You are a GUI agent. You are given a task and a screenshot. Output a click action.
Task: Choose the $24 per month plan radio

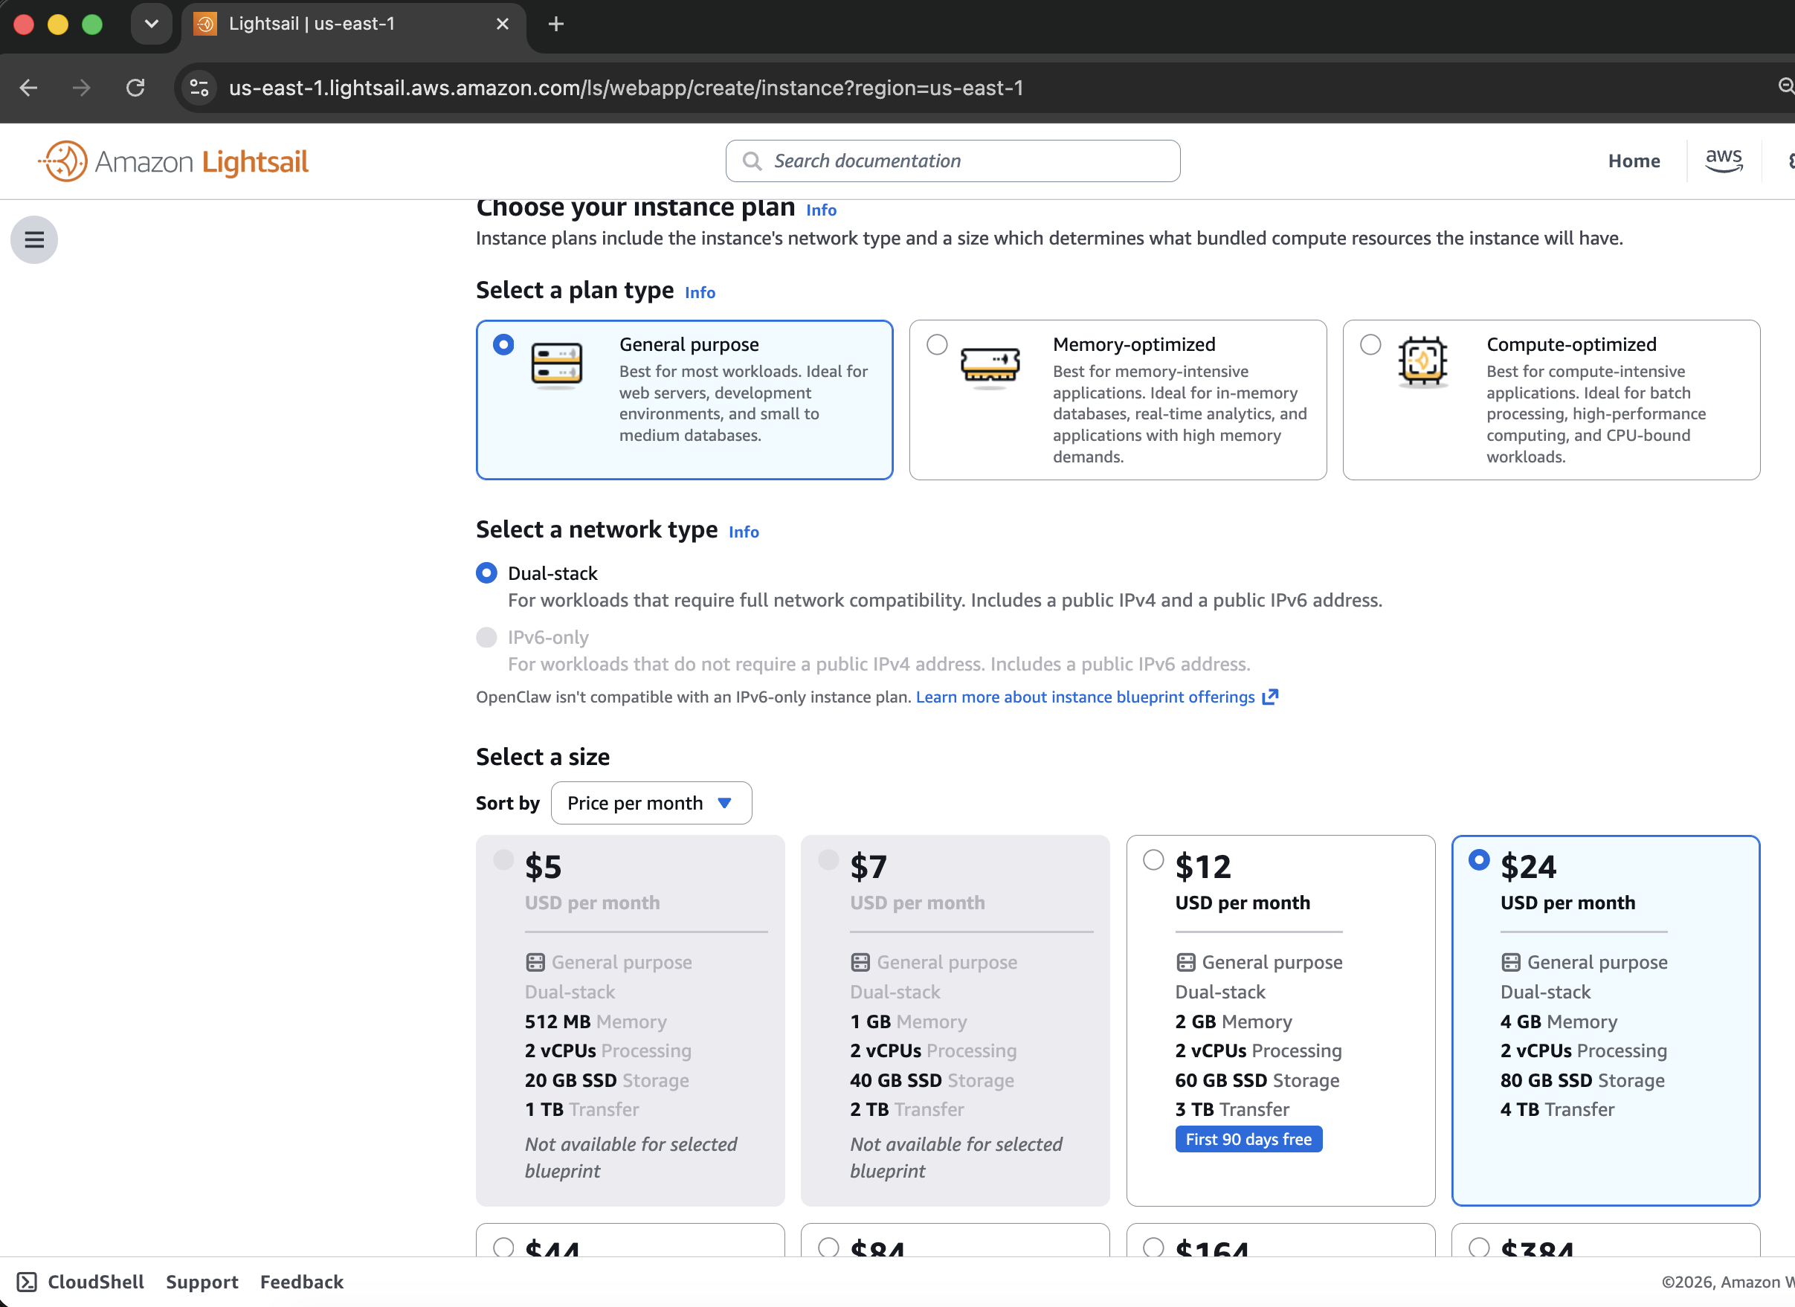1479,860
